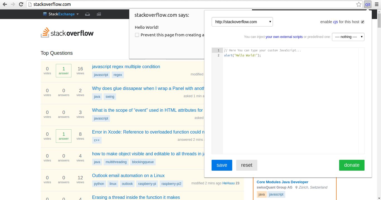
Task: Open 'What is the scope of event' question
Action: tap(148, 110)
